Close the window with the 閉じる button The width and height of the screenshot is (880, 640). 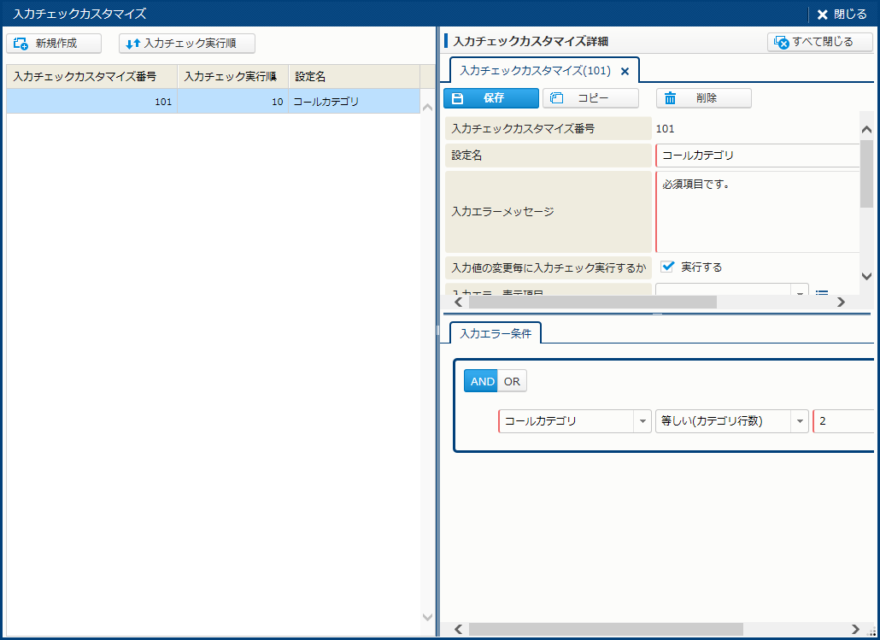841,14
